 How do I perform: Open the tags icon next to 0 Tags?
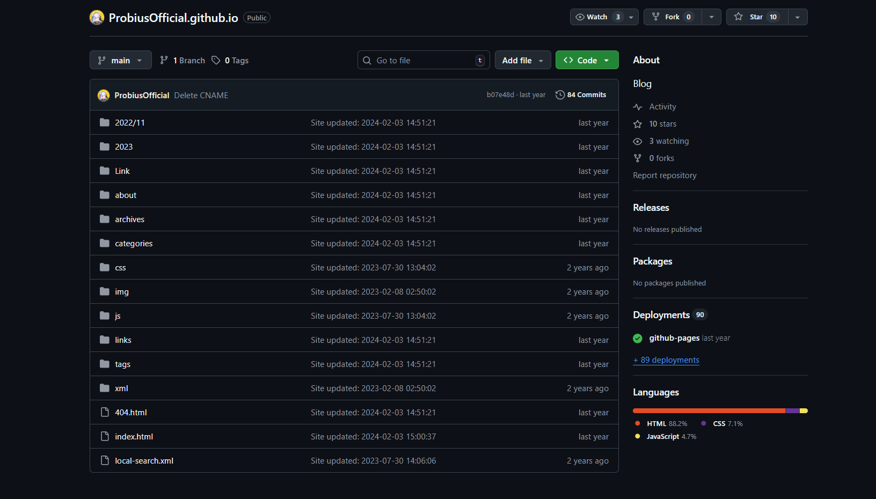[216, 60]
